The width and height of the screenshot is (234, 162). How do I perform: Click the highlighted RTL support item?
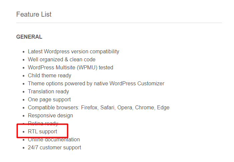click(42, 132)
